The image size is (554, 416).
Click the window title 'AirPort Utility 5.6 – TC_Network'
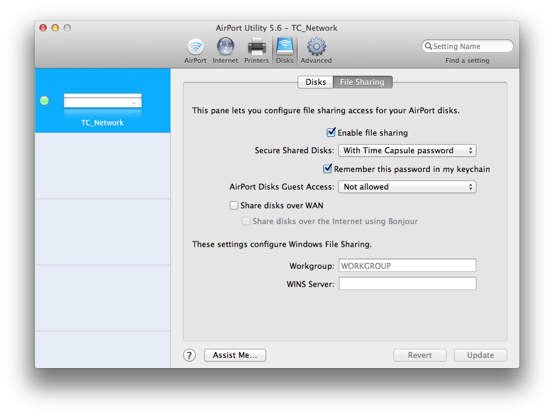click(x=276, y=28)
